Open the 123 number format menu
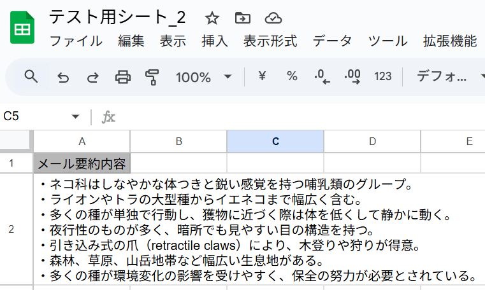Screen dimensions: 485x290 [382, 76]
